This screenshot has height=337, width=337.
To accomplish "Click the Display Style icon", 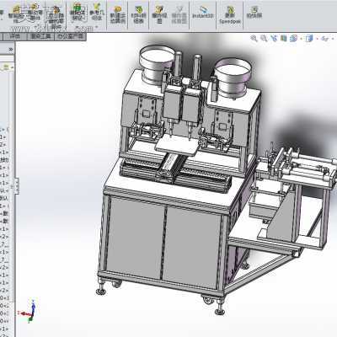I will [x=309, y=39].
